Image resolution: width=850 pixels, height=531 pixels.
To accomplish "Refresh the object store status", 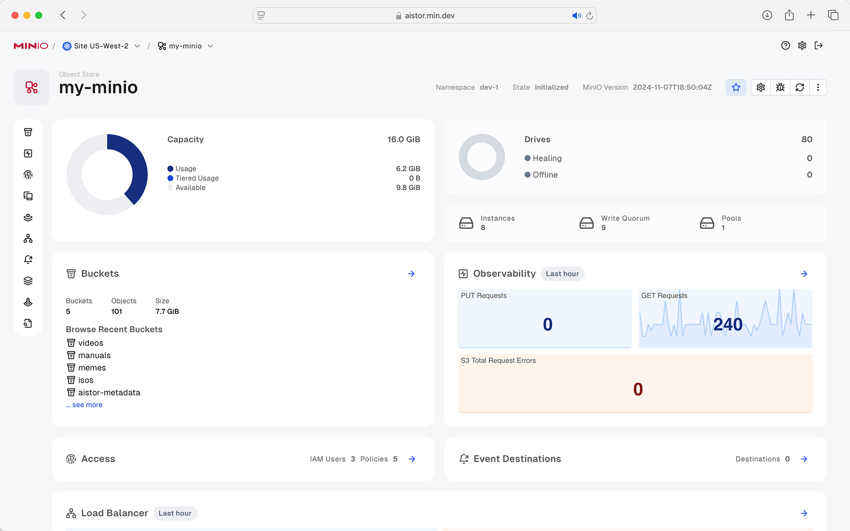I will pyautogui.click(x=799, y=87).
